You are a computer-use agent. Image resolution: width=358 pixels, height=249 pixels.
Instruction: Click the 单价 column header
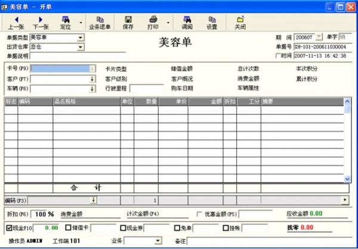coord(174,102)
